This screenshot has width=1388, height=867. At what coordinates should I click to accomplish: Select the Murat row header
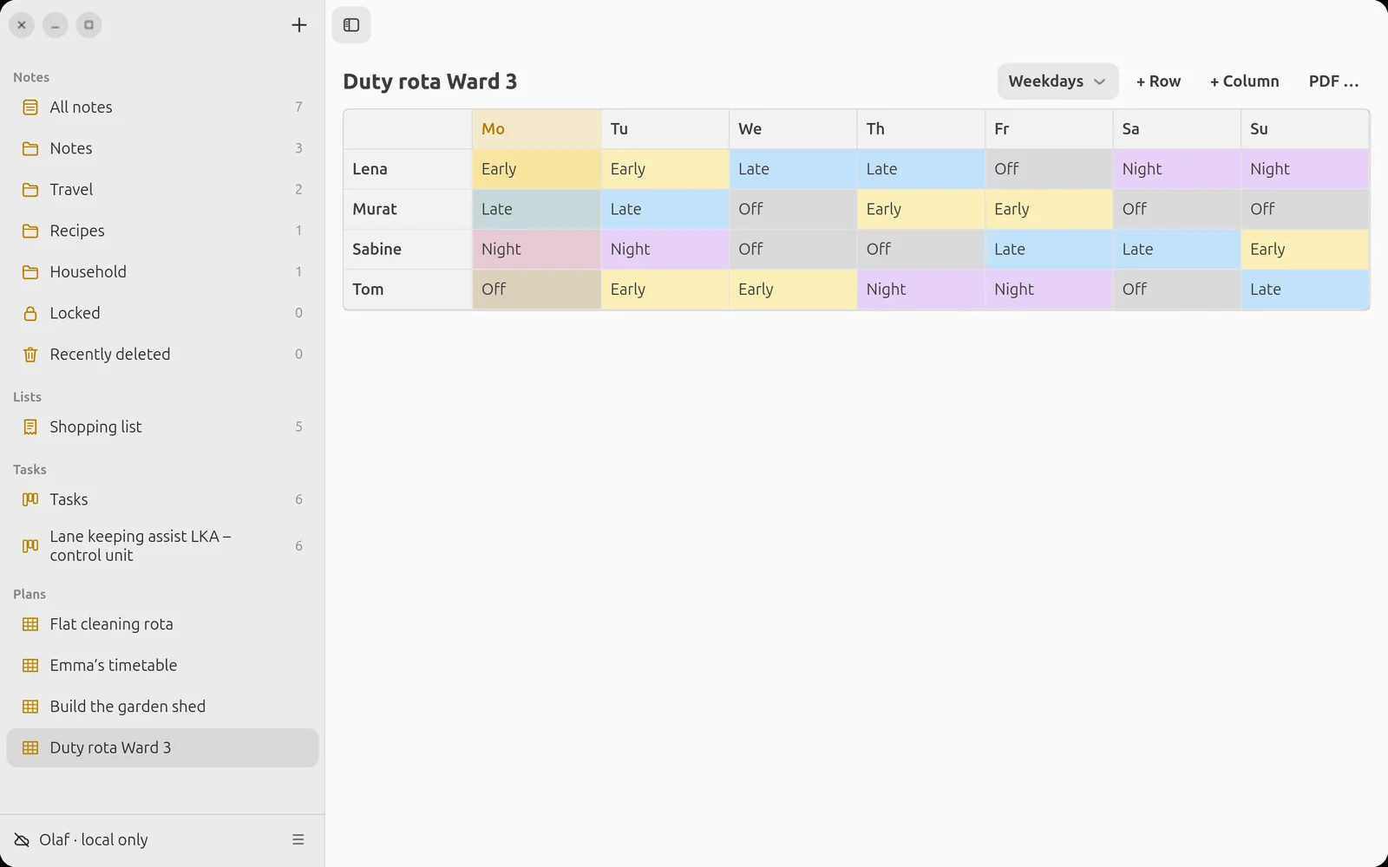point(408,209)
